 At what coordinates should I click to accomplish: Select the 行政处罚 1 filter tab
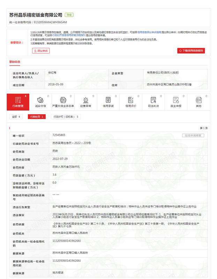pos(37,117)
